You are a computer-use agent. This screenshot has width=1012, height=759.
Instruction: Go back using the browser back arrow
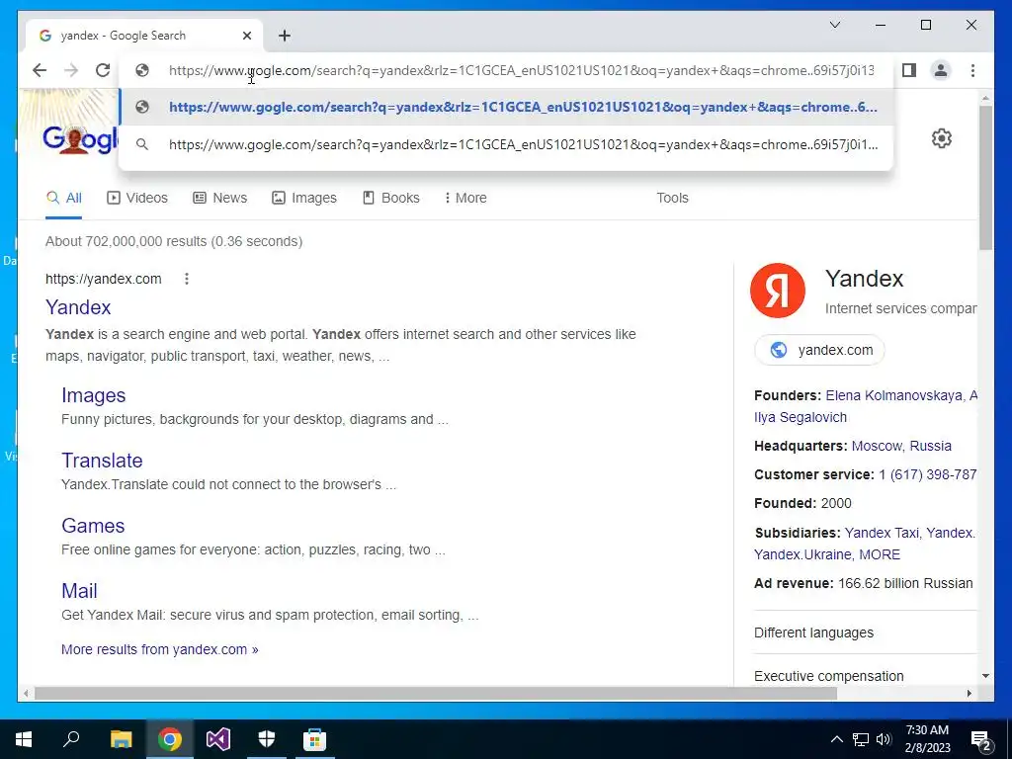[x=40, y=70]
